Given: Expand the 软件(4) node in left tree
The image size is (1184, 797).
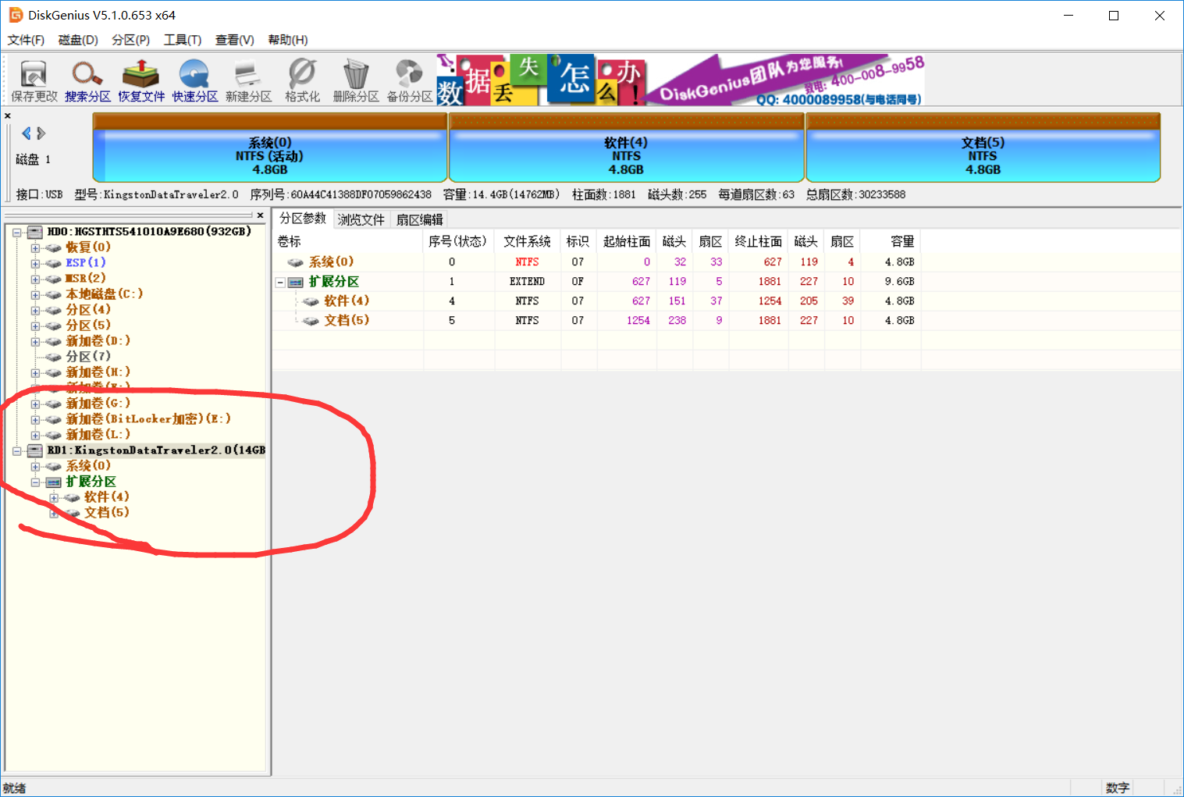Looking at the screenshot, I should pos(54,498).
